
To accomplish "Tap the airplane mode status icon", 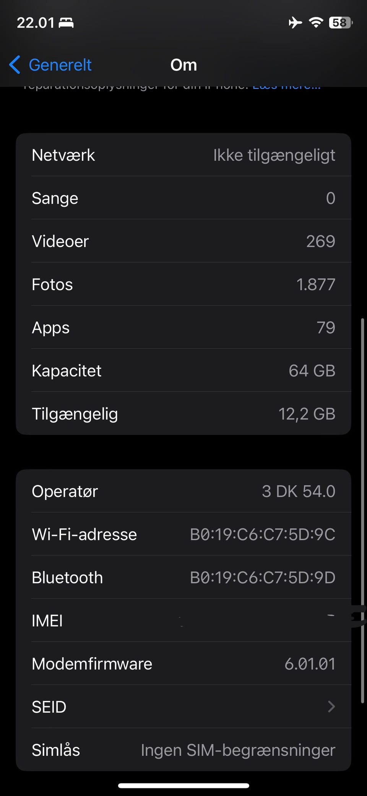I will (x=295, y=23).
